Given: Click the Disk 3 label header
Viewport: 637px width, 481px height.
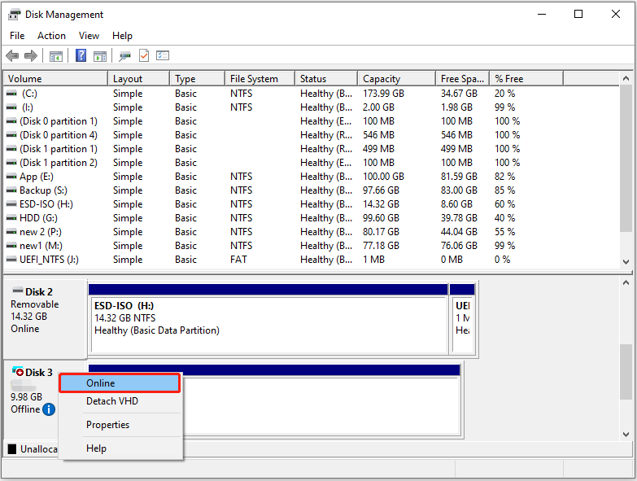Looking at the screenshot, I should [x=39, y=372].
